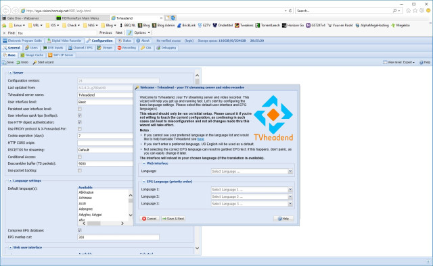Click find bar Next button
This screenshot has width=433, height=266.
coord(119,32)
